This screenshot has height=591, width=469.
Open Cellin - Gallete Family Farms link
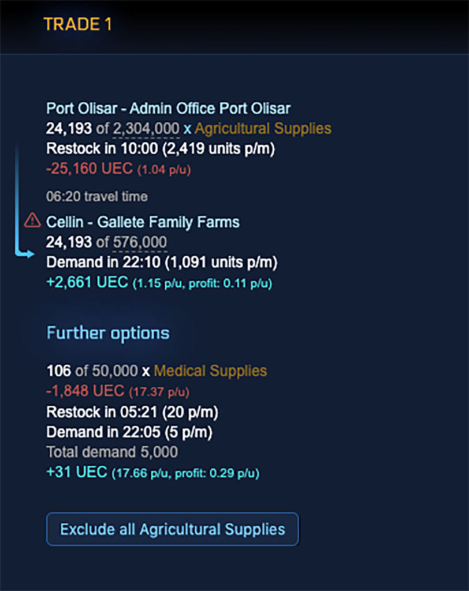pyautogui.click(x=143, y=222)
